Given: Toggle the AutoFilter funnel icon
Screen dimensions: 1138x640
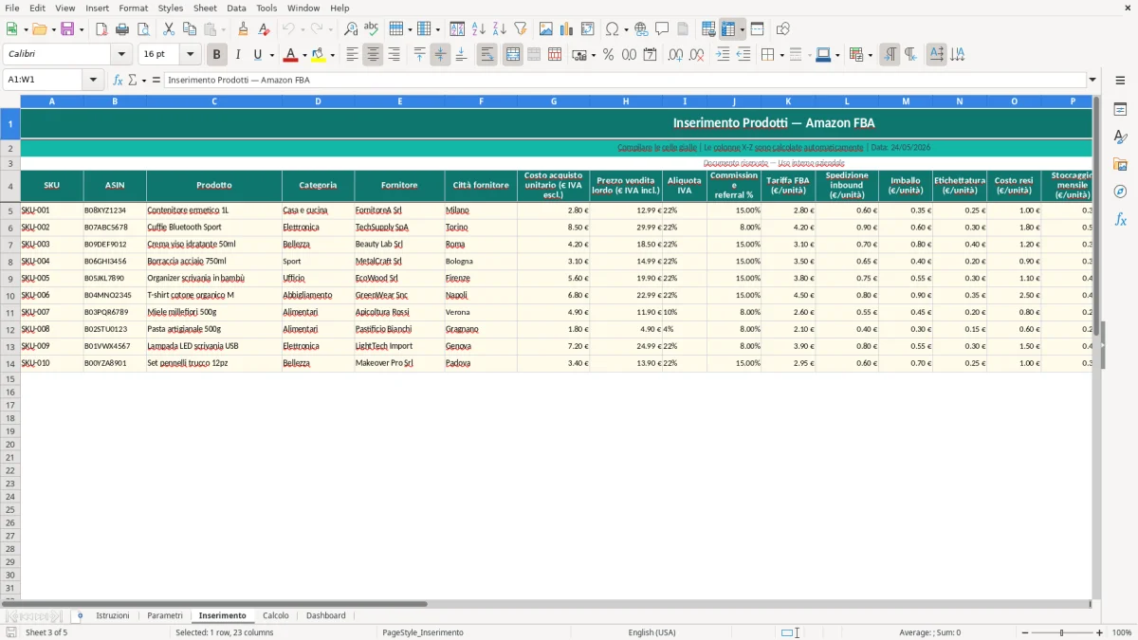Looking at the screenshot, I should (520, 29).
